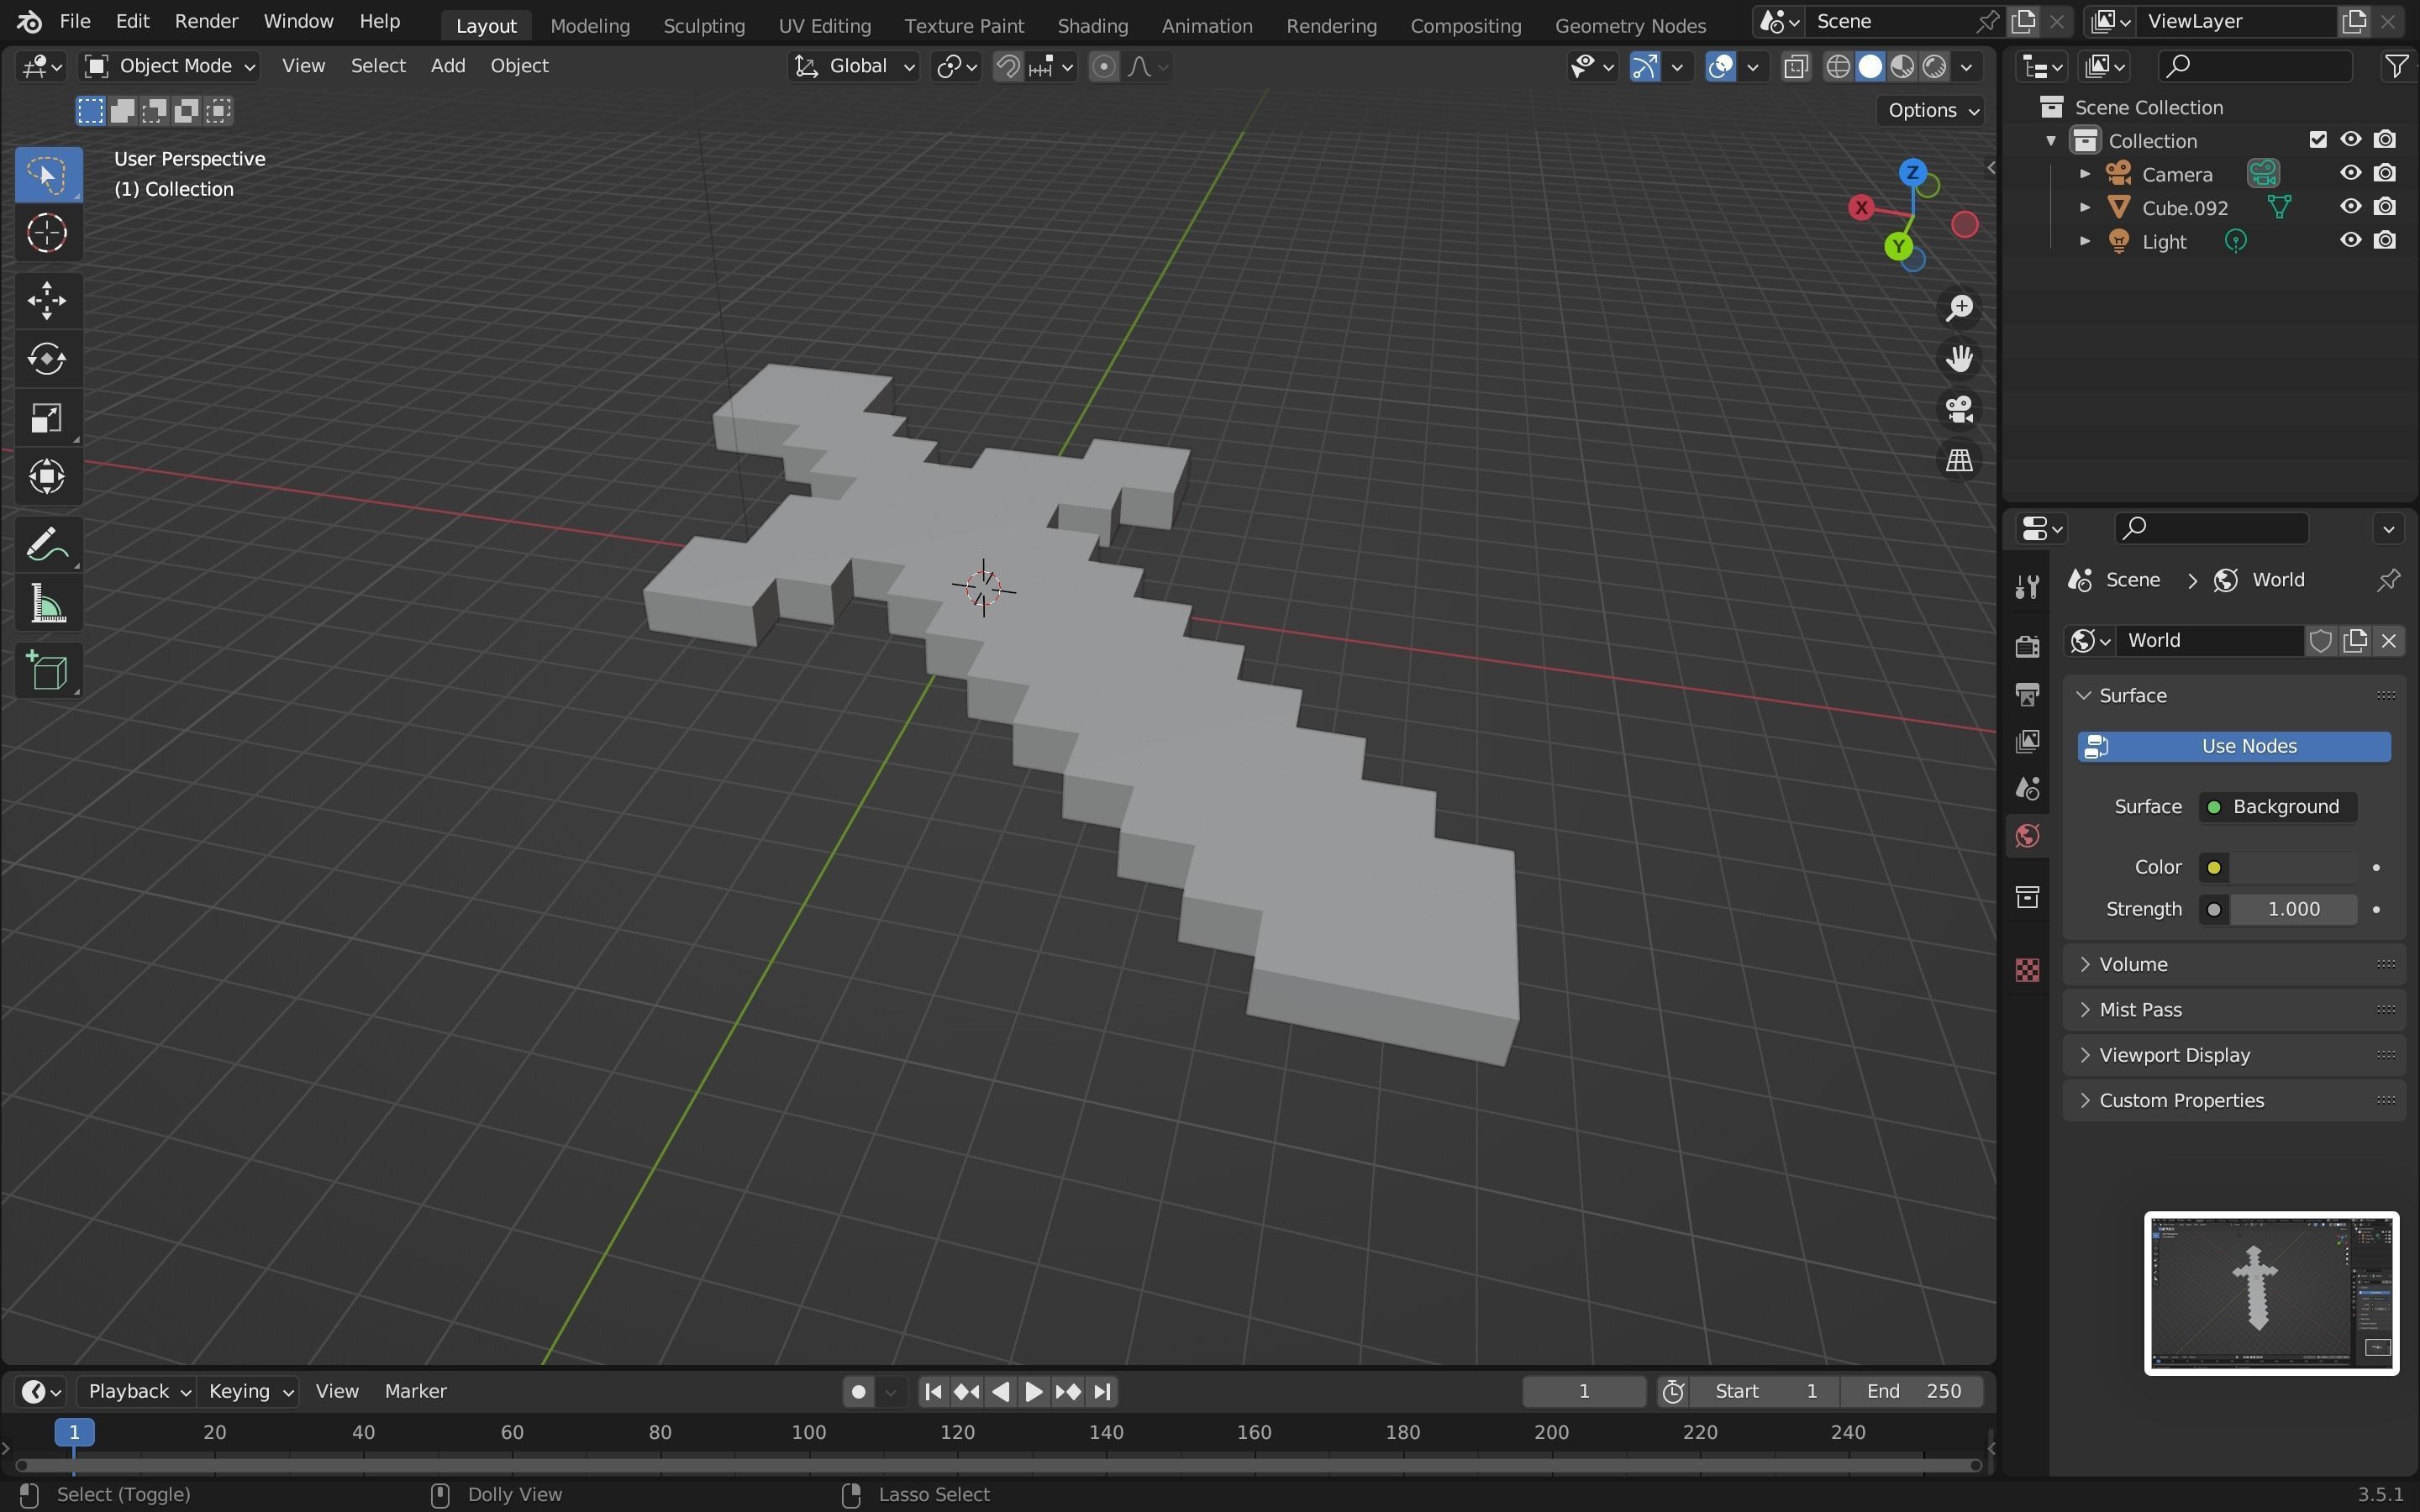Open the Scene properties tab
This screenshot has width=2420, height=1512.
[2027, 789]
